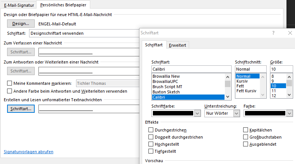Open the Schriftfarbe color dropdown
The image size is (295, 164).
[x=198, y=113]
